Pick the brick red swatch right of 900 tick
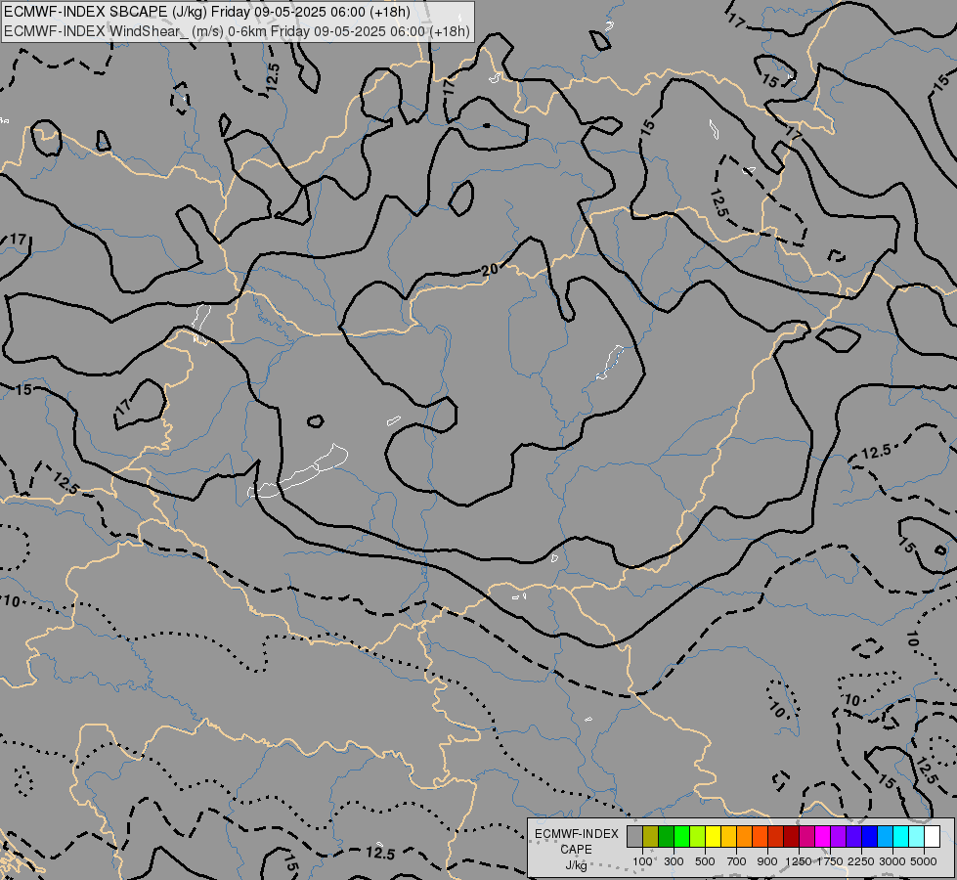The width and height of the screenshot is (957, 880). point(776,836)
